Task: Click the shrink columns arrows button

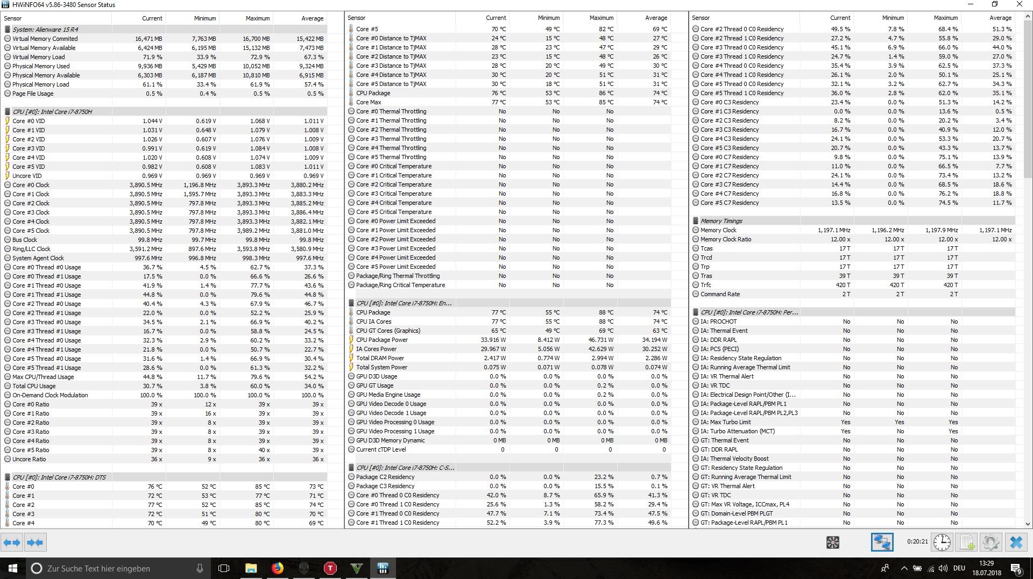Action: tap(35, 542)
